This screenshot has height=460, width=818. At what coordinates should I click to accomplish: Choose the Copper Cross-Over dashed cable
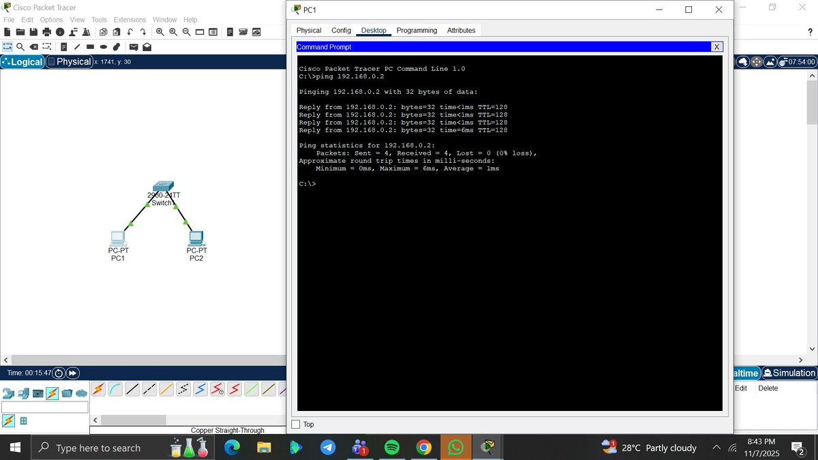149,389
